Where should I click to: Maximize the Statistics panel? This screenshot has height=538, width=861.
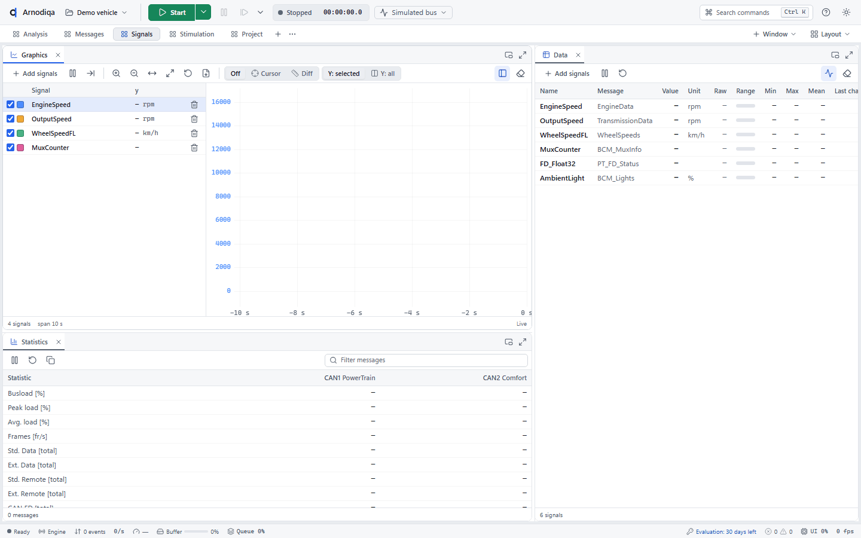coord(523,342)
